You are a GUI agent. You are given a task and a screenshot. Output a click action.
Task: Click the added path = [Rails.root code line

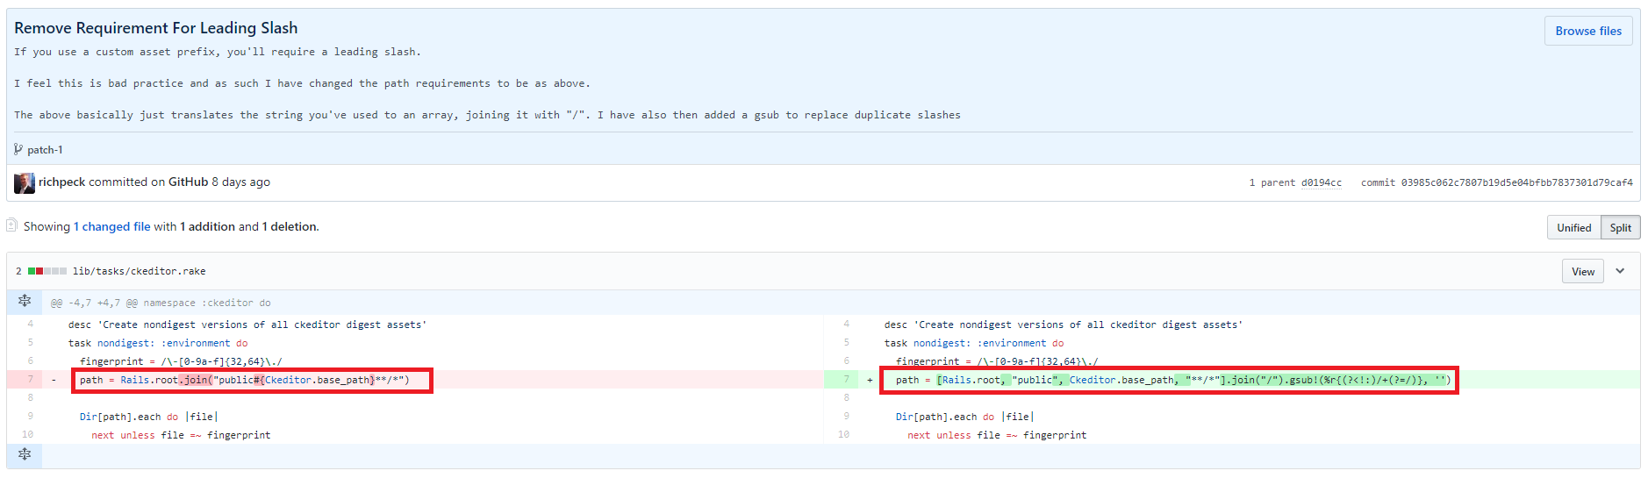point(1173,380)
